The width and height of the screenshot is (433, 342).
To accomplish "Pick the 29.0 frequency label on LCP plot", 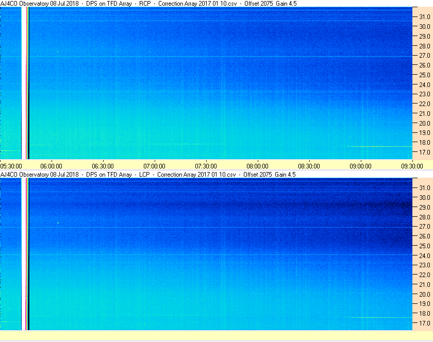I will 425,207.
